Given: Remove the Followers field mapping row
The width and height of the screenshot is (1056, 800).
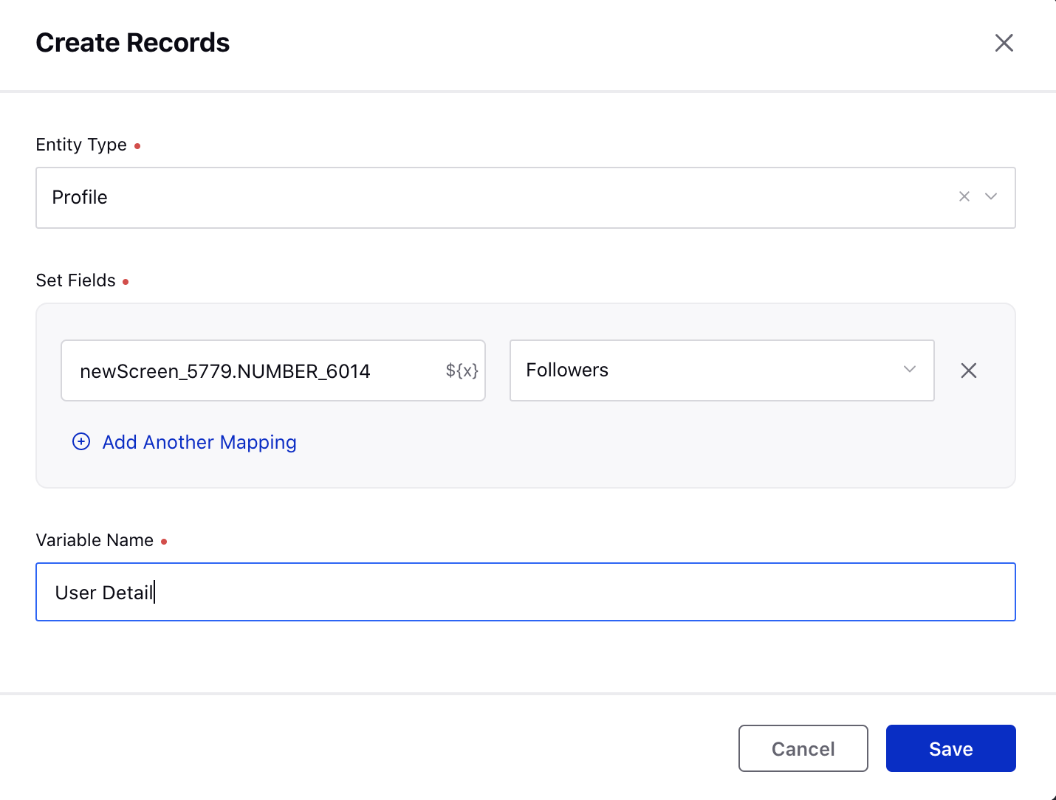Looking at the screenshot, I should point(969,370).
